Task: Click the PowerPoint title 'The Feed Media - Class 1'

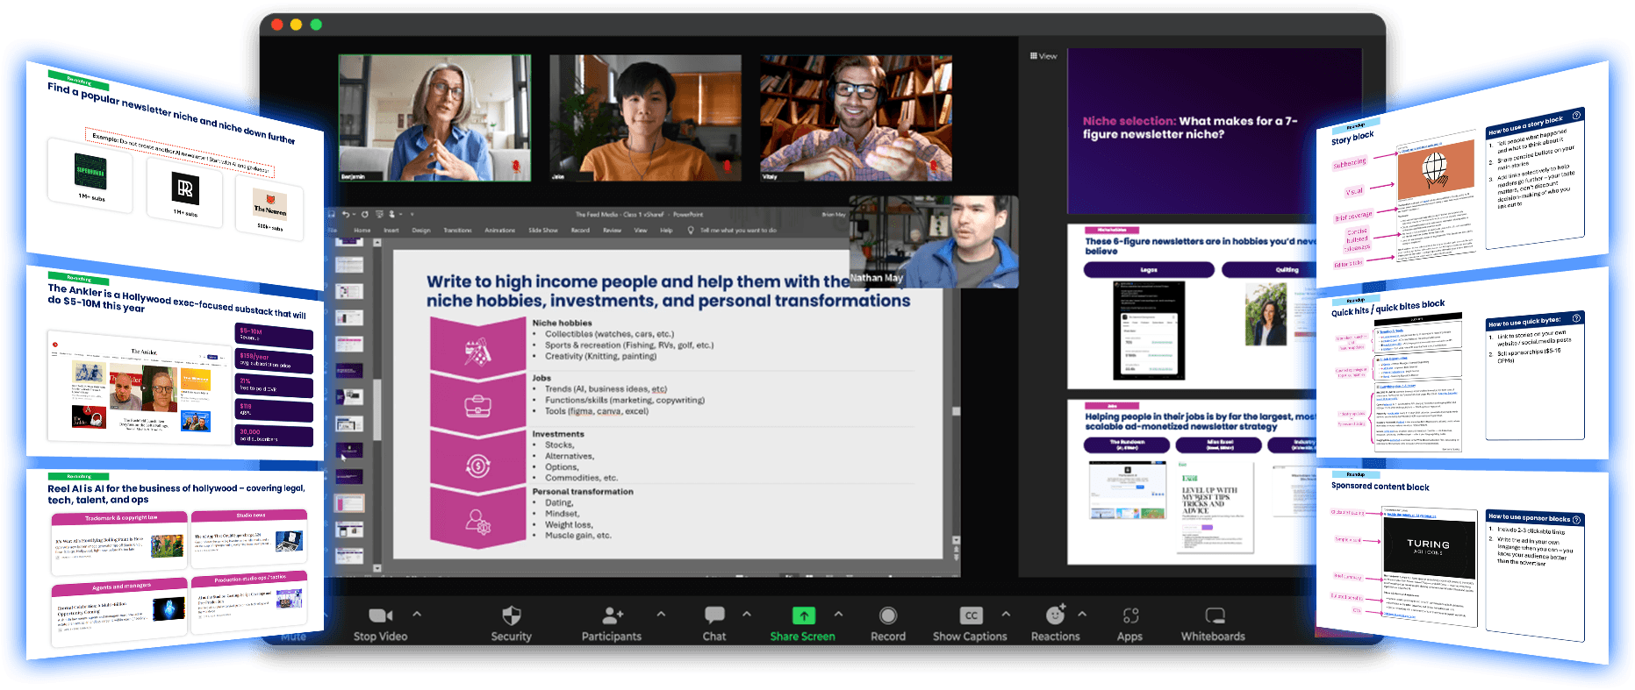Action: tap(639, 214)
